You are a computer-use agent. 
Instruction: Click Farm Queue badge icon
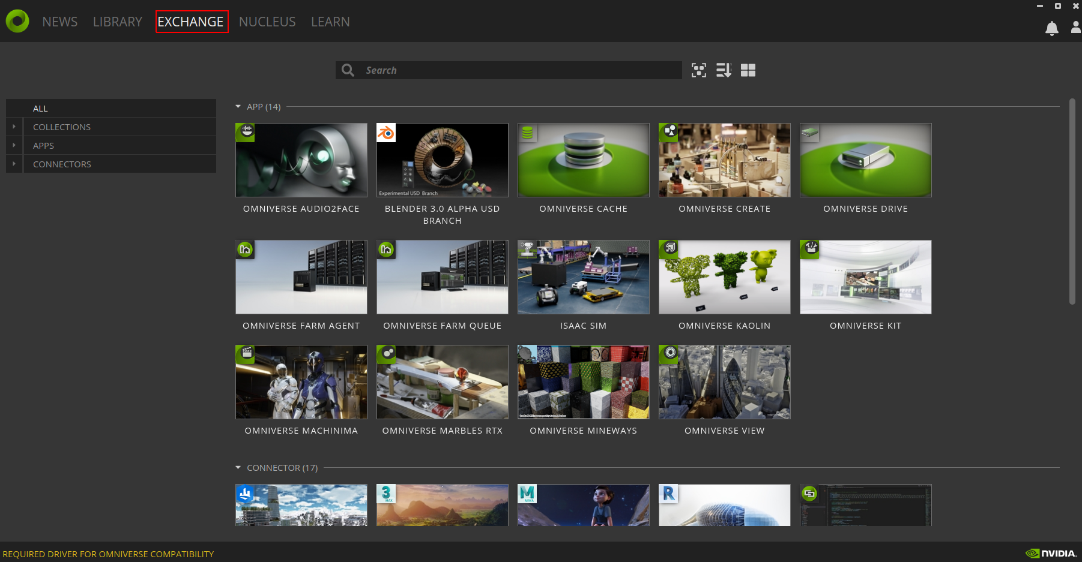point(386,250)
